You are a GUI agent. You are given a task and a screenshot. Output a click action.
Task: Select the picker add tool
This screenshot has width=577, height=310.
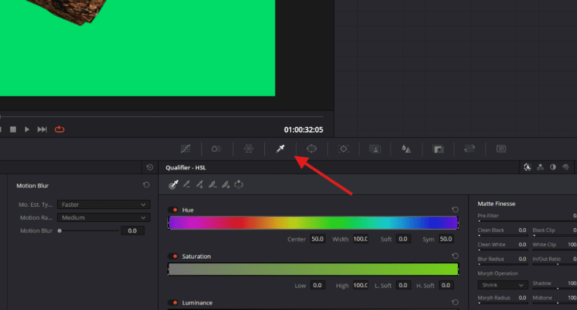(200, 184)
